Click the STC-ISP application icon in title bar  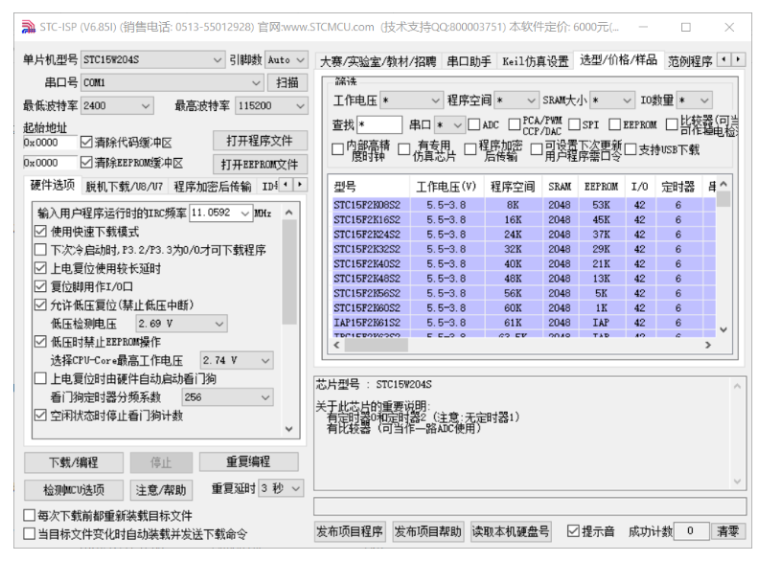click(29, 27)
